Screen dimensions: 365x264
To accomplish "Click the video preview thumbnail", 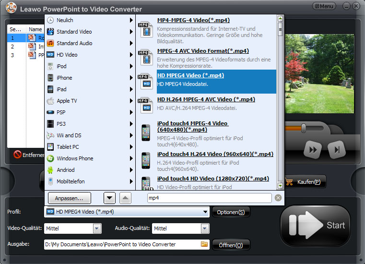I will click(319, 74).
